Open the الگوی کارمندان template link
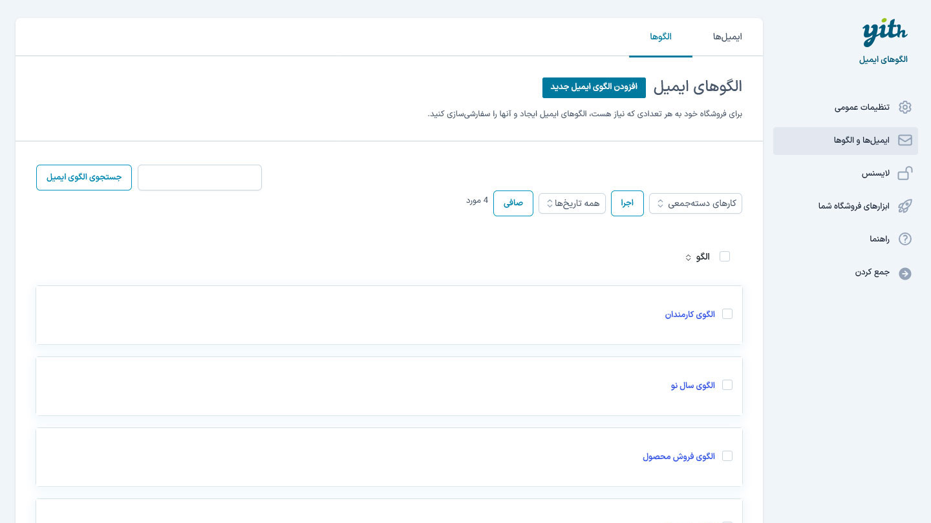This screenshot has height=523, width=931. [690, 314]
